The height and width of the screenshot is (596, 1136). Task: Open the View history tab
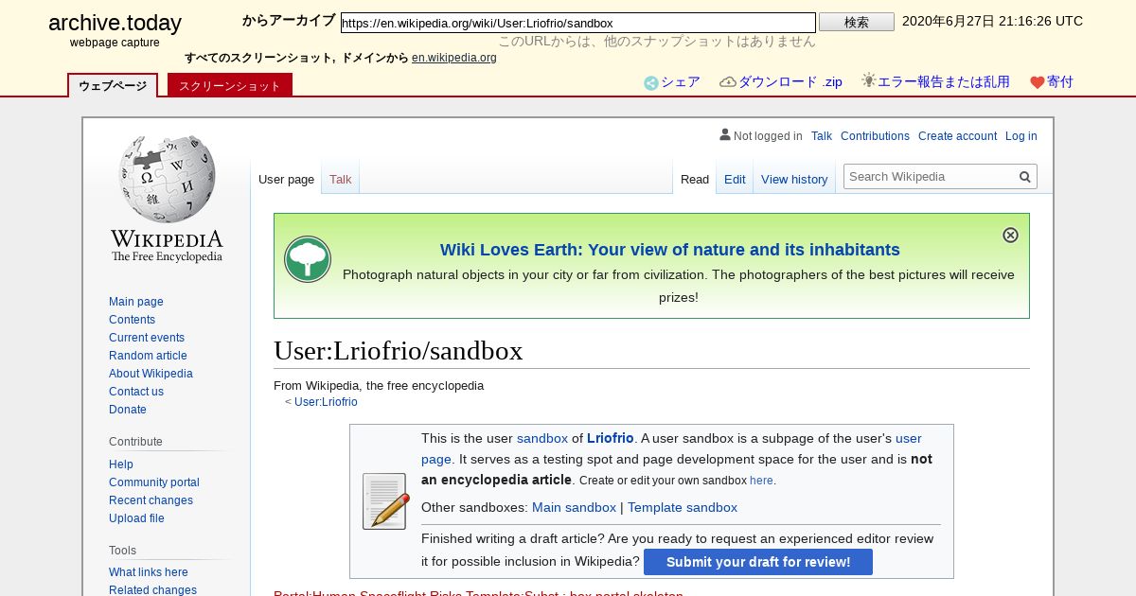tap(794, 179)
